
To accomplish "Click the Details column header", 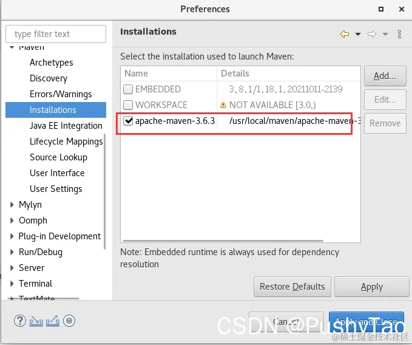I will (x=288, y=73).
